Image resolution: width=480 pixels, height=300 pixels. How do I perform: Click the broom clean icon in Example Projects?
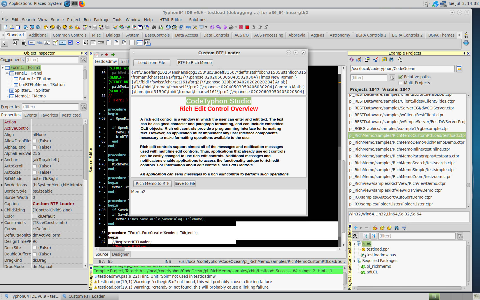tap(359, 59)
